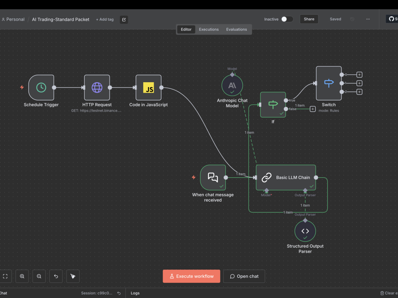Click the Session c99c0 label
The width and height of the screenshot is (398, 298).
96,293
